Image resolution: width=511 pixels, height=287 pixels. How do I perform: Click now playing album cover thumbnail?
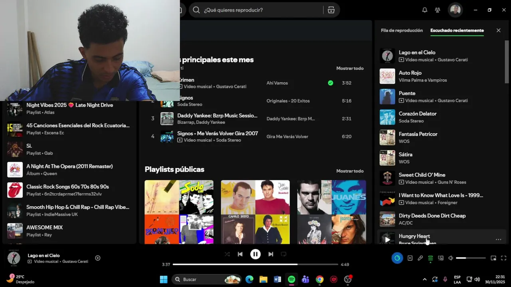click(x=14, y=258)
